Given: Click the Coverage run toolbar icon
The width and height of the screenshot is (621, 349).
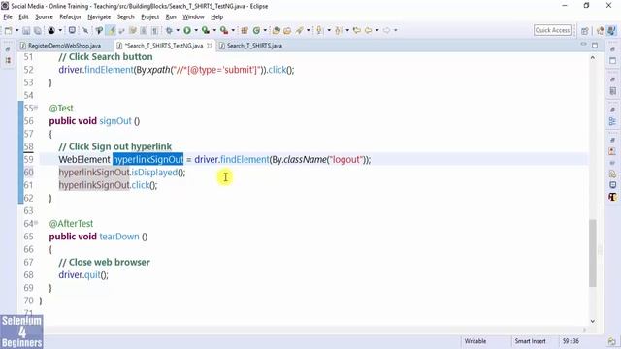Looking at the screenshot, I should tap(205, 30).
